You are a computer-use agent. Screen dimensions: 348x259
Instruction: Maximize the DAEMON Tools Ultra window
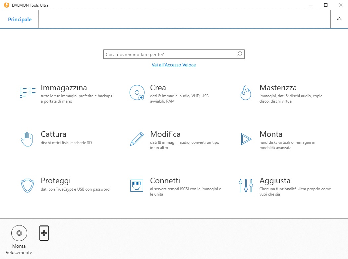point(326,5)
